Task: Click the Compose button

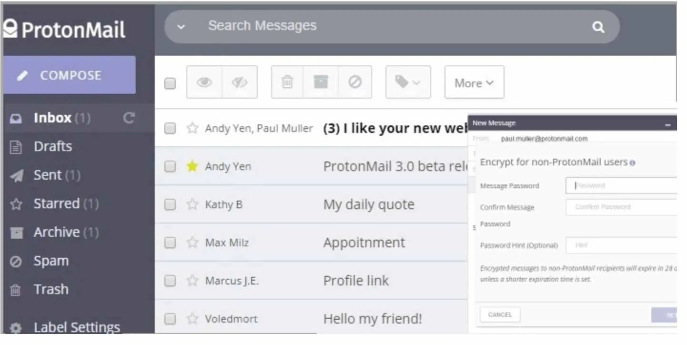Action: 69,75
